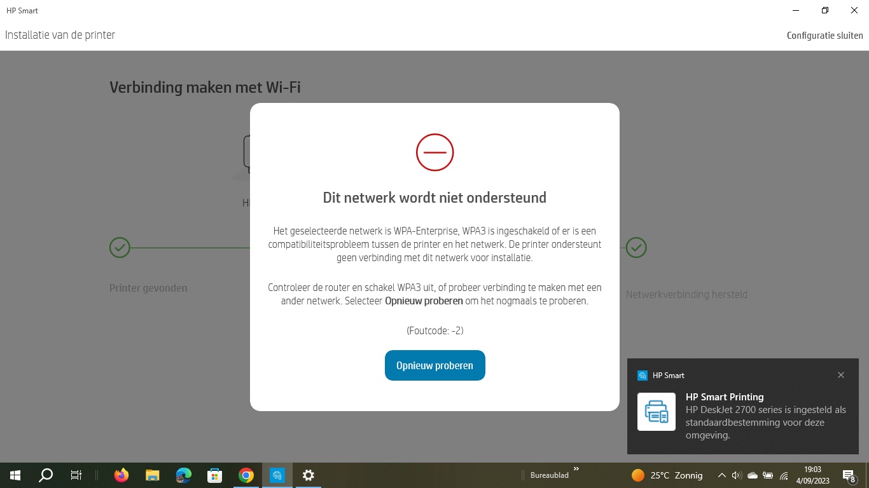The image size is (869, 488).
Task: Click the Installatie van de printer title
Action: [60, 35]
